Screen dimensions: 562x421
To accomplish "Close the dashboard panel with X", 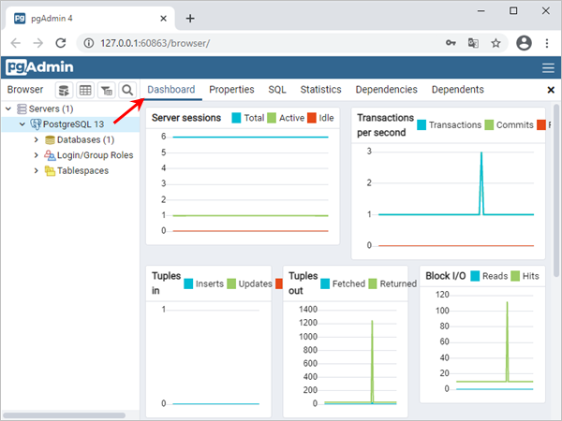I will [x=551, y=90].
